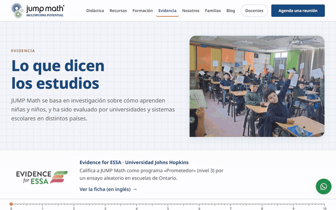Click the Evidence for ESSA logo
This screenshot has height=210, width=336.
pos(42,178)
